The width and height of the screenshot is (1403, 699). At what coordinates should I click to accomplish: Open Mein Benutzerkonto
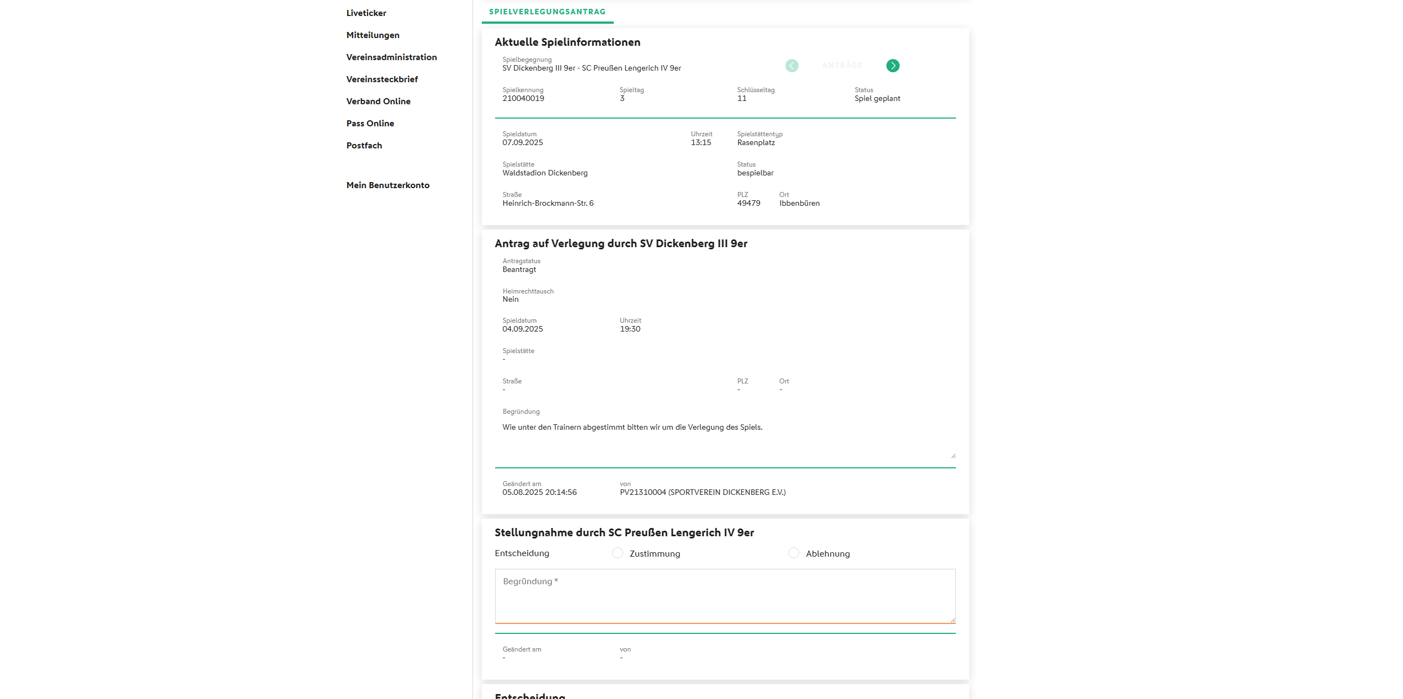[387, 185]
